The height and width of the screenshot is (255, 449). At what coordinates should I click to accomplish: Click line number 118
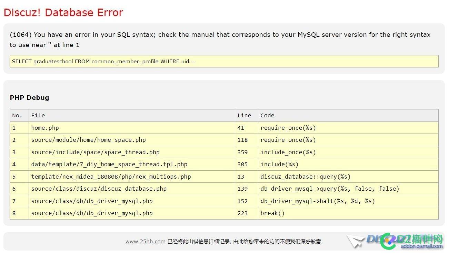(247, 140)
